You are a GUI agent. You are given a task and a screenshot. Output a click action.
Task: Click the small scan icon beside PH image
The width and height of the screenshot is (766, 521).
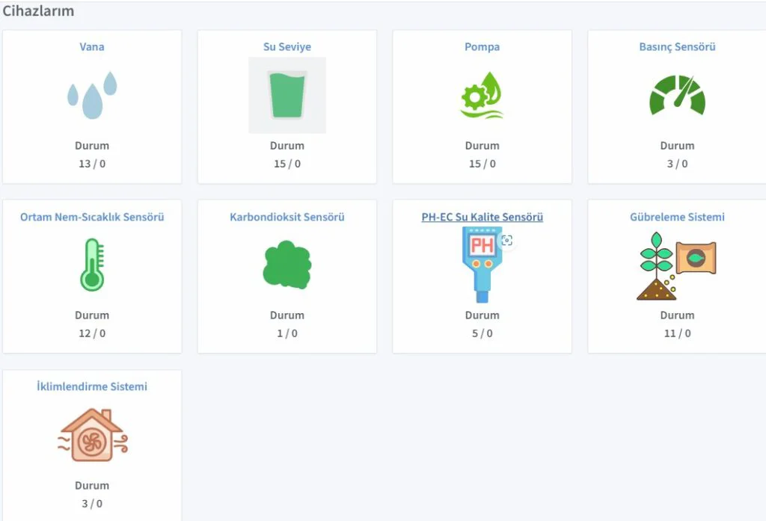point(507,240)
